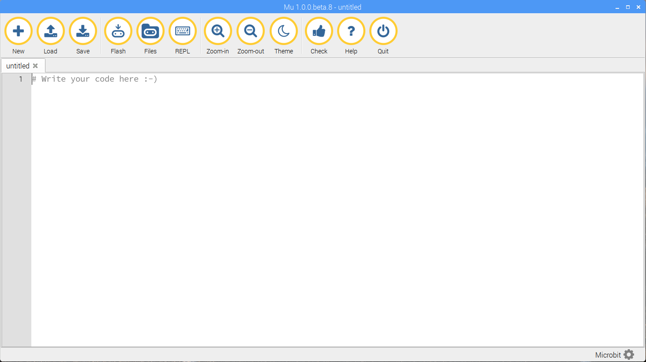Screen dimensions: 646x362
Task: Select the untitled tab
Action: [23, 66]
